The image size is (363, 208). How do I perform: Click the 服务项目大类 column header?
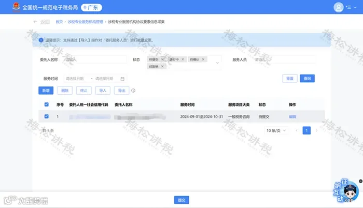point(239,105)
